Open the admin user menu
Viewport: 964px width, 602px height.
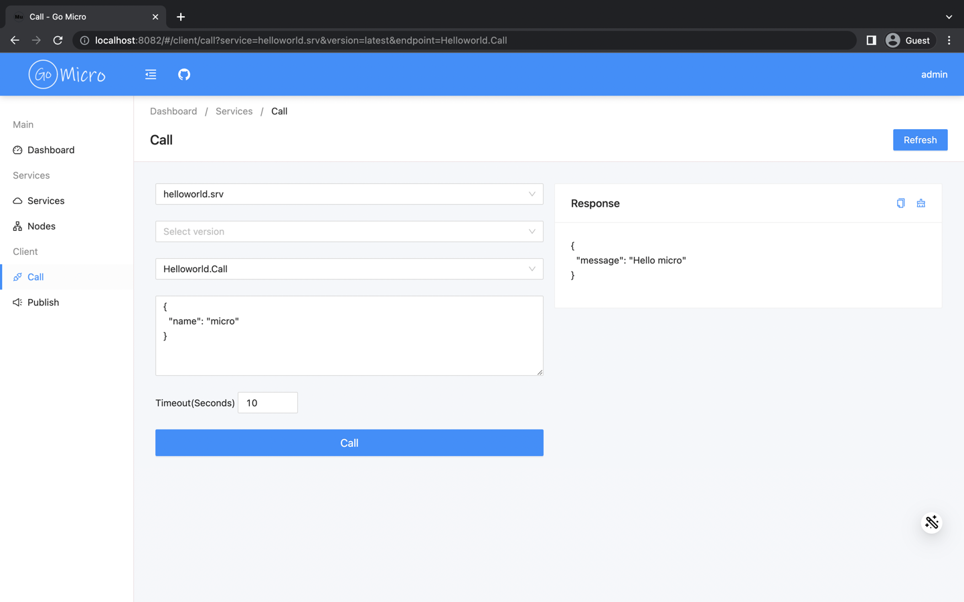pyautogui.click(x=934, y=74)
